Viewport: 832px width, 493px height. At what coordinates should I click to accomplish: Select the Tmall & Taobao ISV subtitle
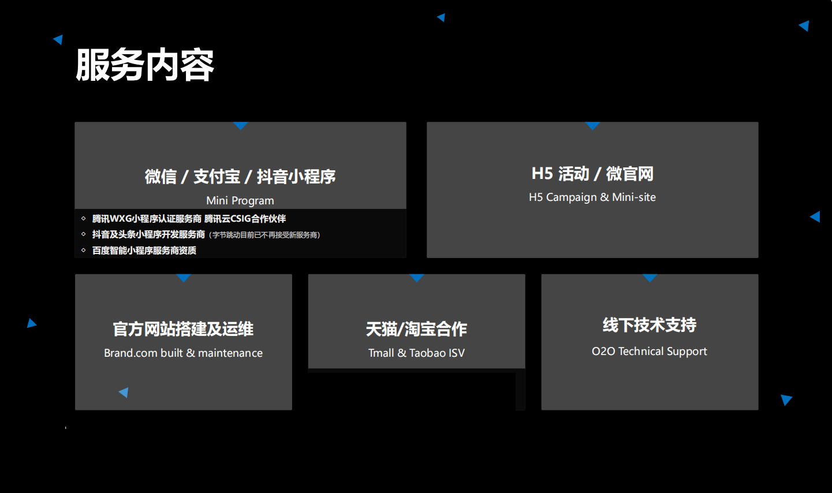[x=416, y=353]
